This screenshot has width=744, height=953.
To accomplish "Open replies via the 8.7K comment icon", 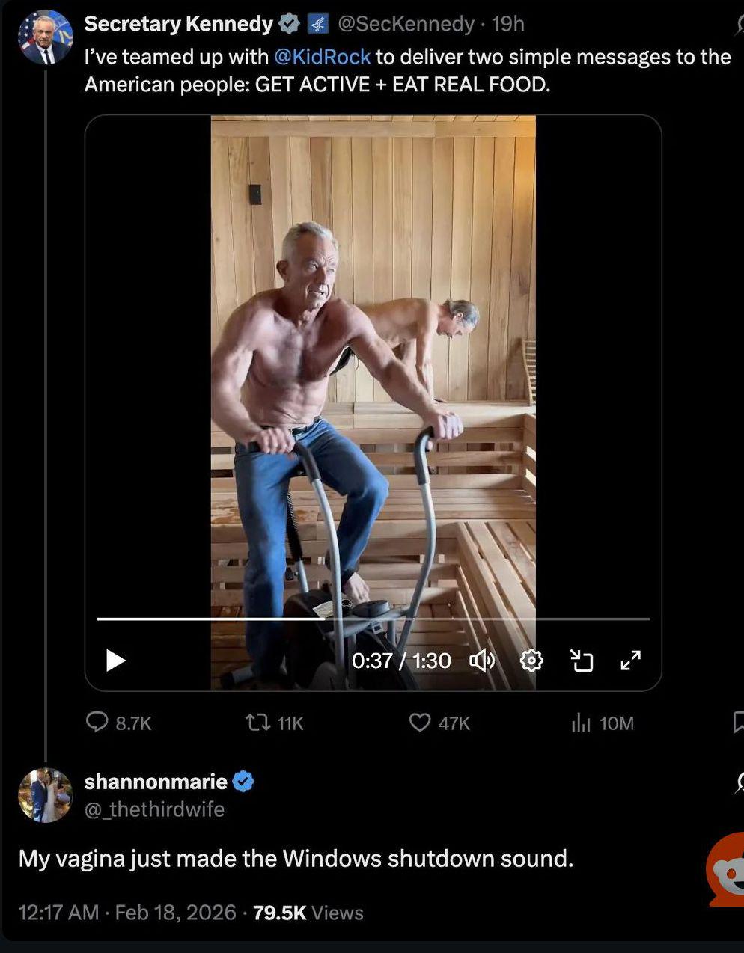I will (x=97, y=723).
